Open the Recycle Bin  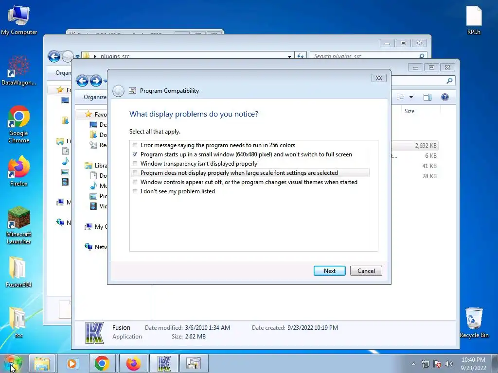click(x=474, y=323)
